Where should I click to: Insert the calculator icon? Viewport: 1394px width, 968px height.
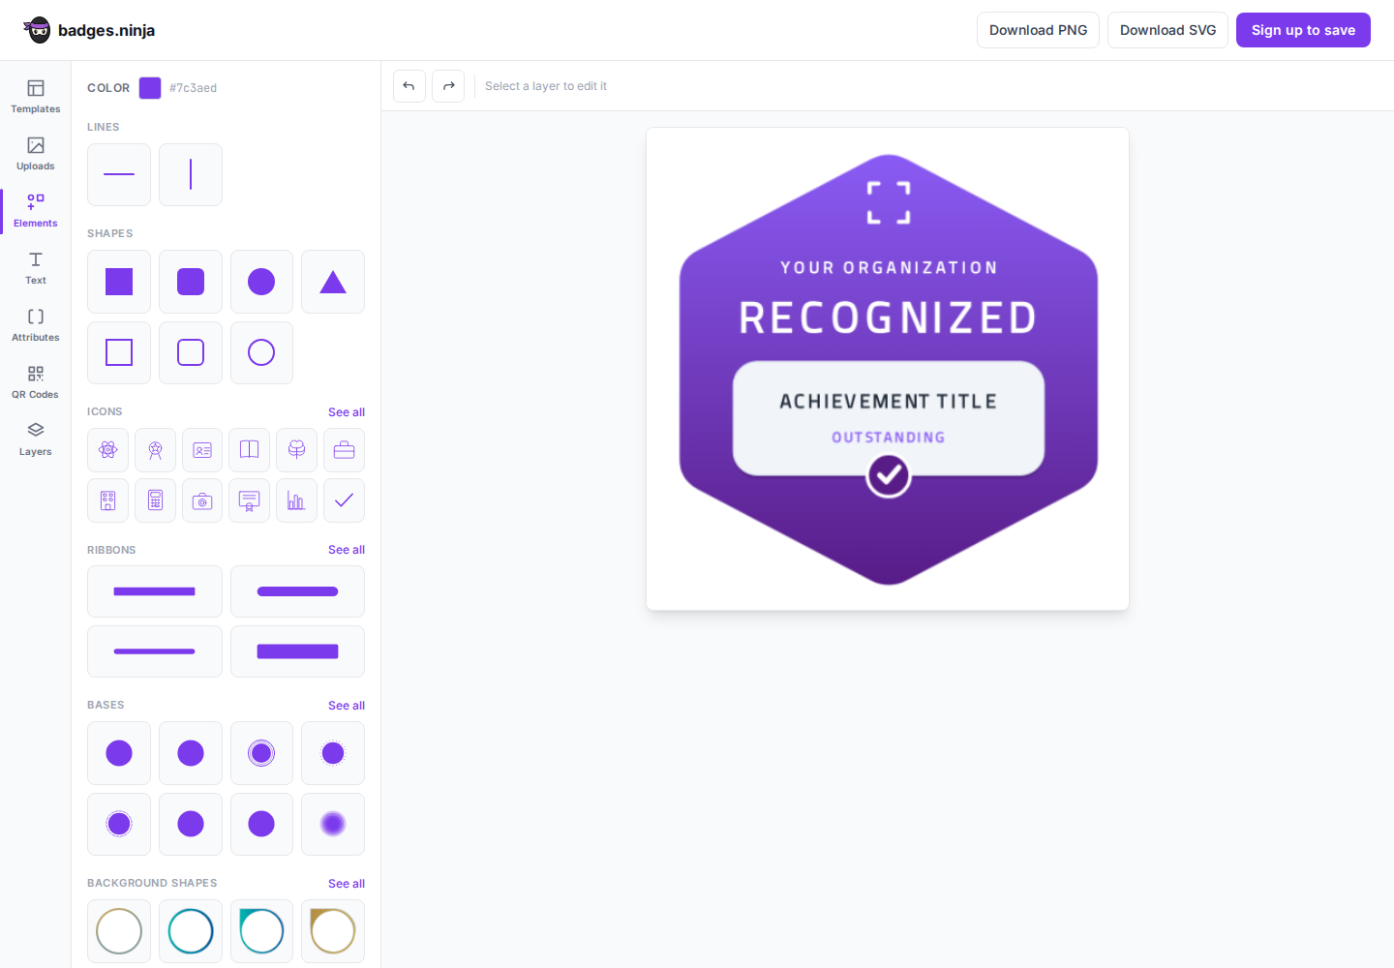coord(155,500)
